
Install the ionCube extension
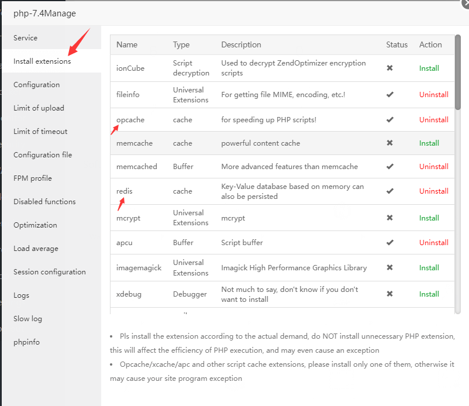[x=429, y=68]
